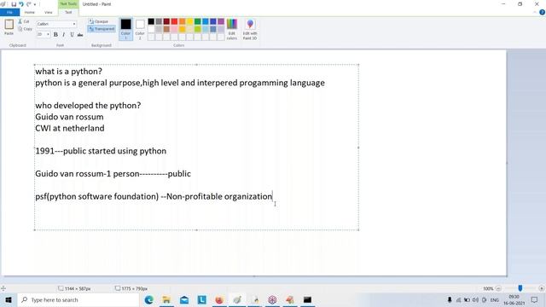The image size is (546, 307).
Task: Click the bottom-right text box resize handle
Action: 358,229
